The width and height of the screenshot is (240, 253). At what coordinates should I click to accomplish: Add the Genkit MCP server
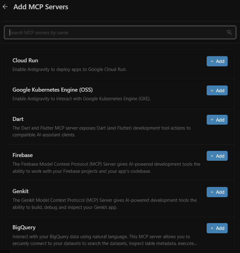(217, 192)
